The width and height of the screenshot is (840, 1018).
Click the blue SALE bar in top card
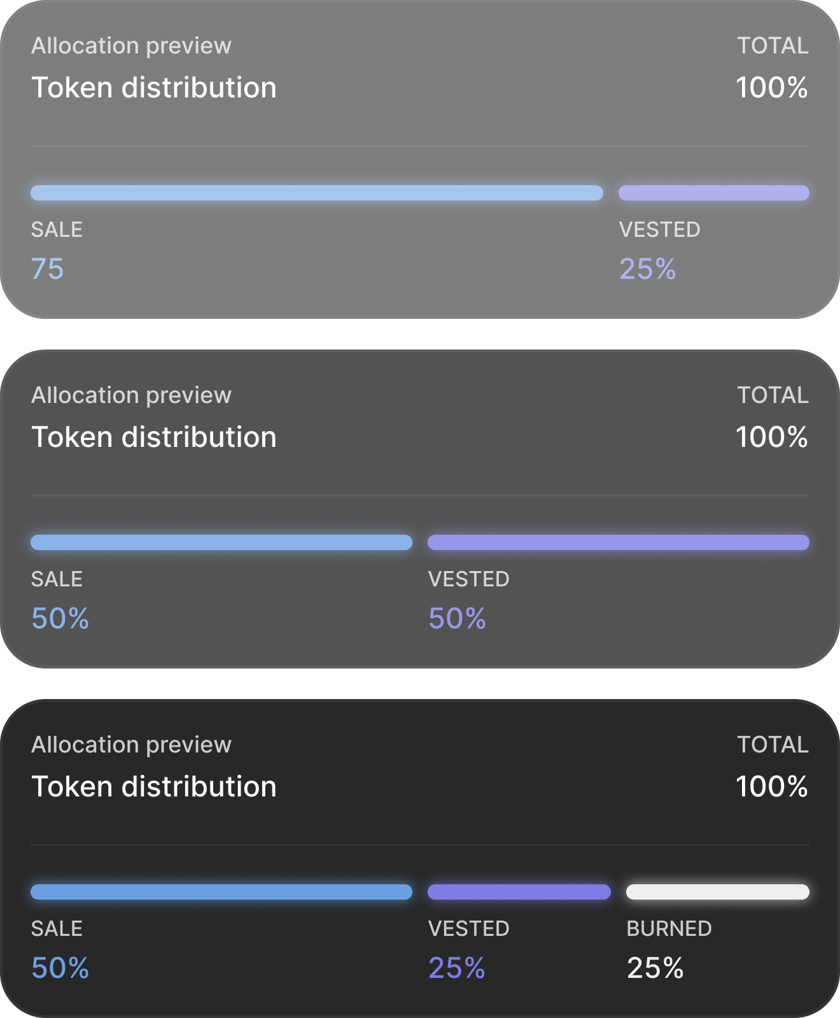pos(317,193)
